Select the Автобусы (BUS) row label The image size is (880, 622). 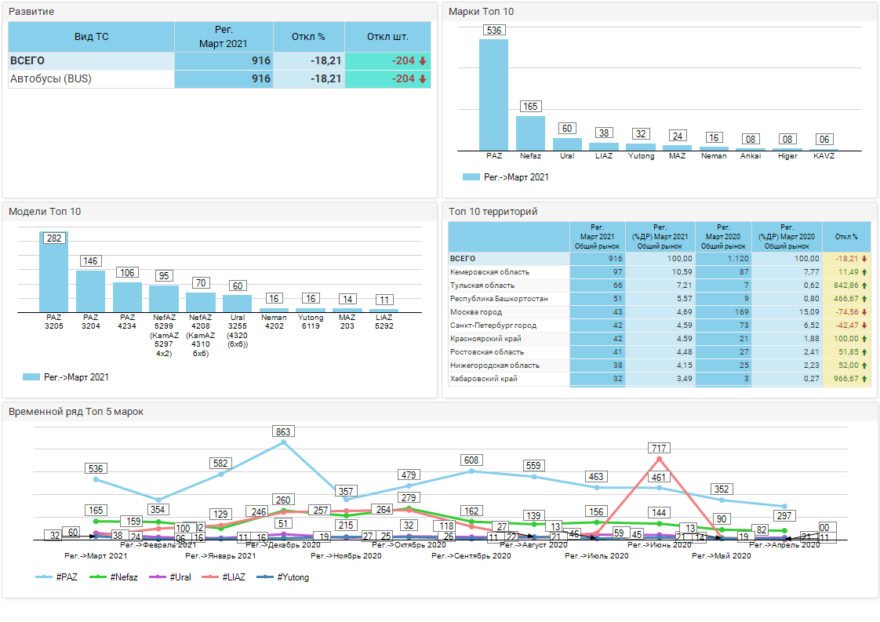click(x=51, y=79)
